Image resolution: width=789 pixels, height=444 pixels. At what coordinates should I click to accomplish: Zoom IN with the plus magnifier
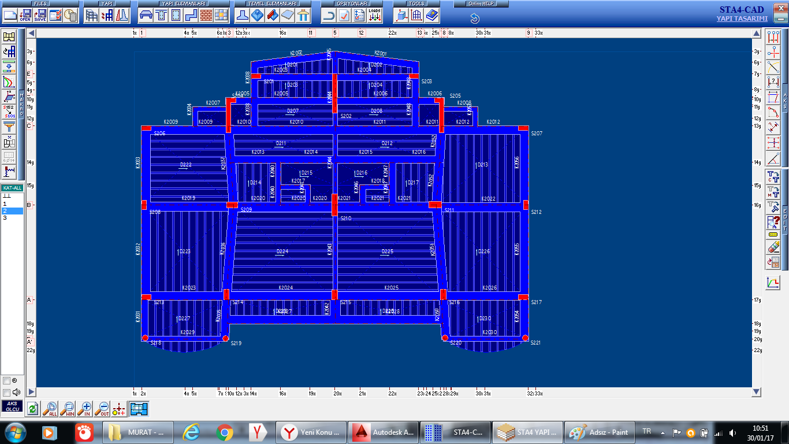[85, 409]
